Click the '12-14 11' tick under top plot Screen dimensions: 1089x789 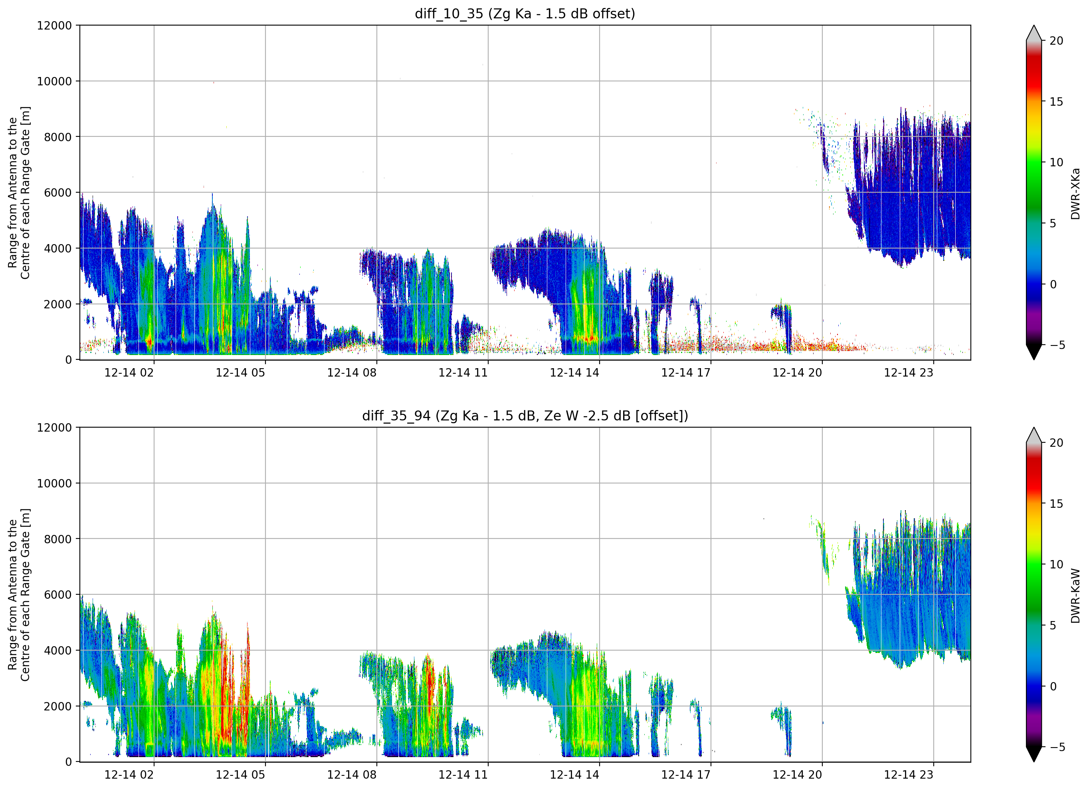[463, 373]
